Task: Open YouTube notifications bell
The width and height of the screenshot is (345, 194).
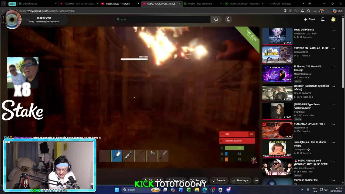Action: (x=323, y=19)
